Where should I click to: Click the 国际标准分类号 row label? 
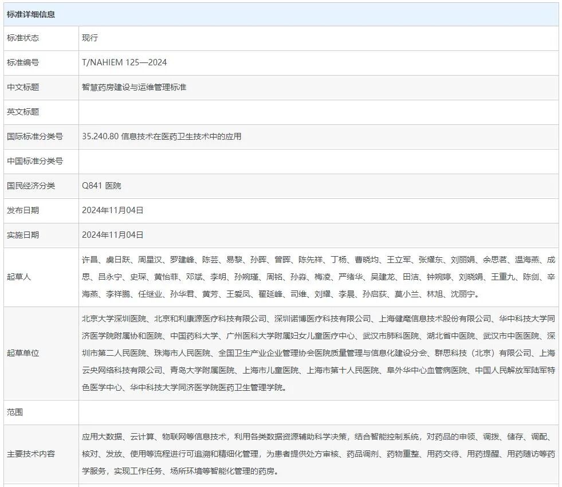[35, 136]
